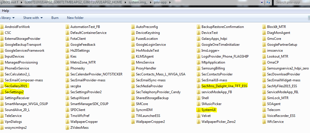Image resolution: width=310 pixels, height=133 pixels.
Task: Select the Samsungservice2_hdpi_zero folder name
Action: pos(288,68)
